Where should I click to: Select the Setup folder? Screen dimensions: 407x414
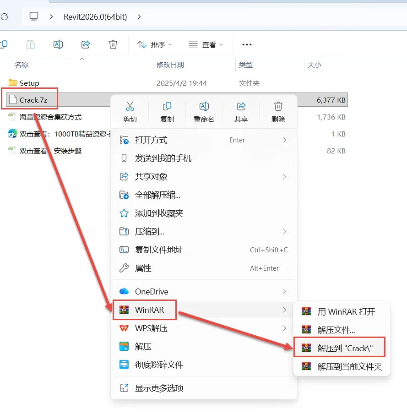point(24,83)
